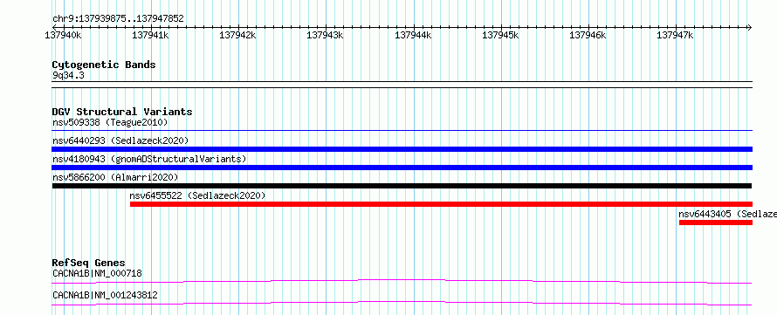Click the nsv509338 (Teague2010) variant label
777x315 pixels.
point(110,122)
